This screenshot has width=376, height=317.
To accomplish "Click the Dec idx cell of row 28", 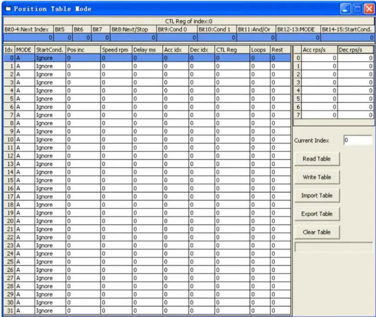I will pyautogui.click(x=202, y=286).
